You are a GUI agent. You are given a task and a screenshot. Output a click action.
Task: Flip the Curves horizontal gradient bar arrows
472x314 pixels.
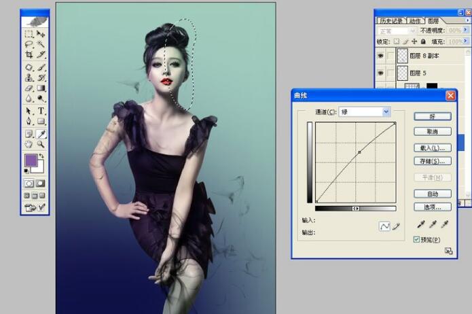[355, 209]
